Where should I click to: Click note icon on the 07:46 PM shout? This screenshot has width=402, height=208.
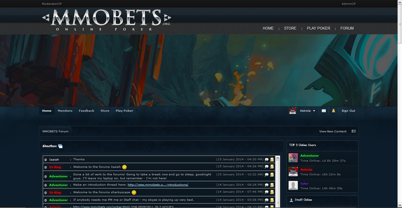pyautogui.click(x=272, y=192)
